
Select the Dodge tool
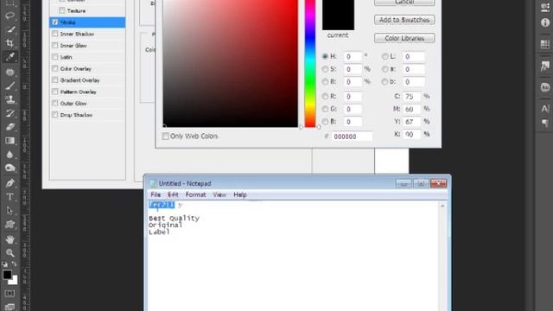click(x=10, y=168)
